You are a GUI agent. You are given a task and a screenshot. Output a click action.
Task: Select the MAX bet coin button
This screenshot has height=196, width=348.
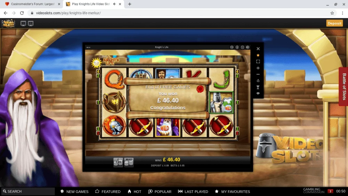point(129,162)
